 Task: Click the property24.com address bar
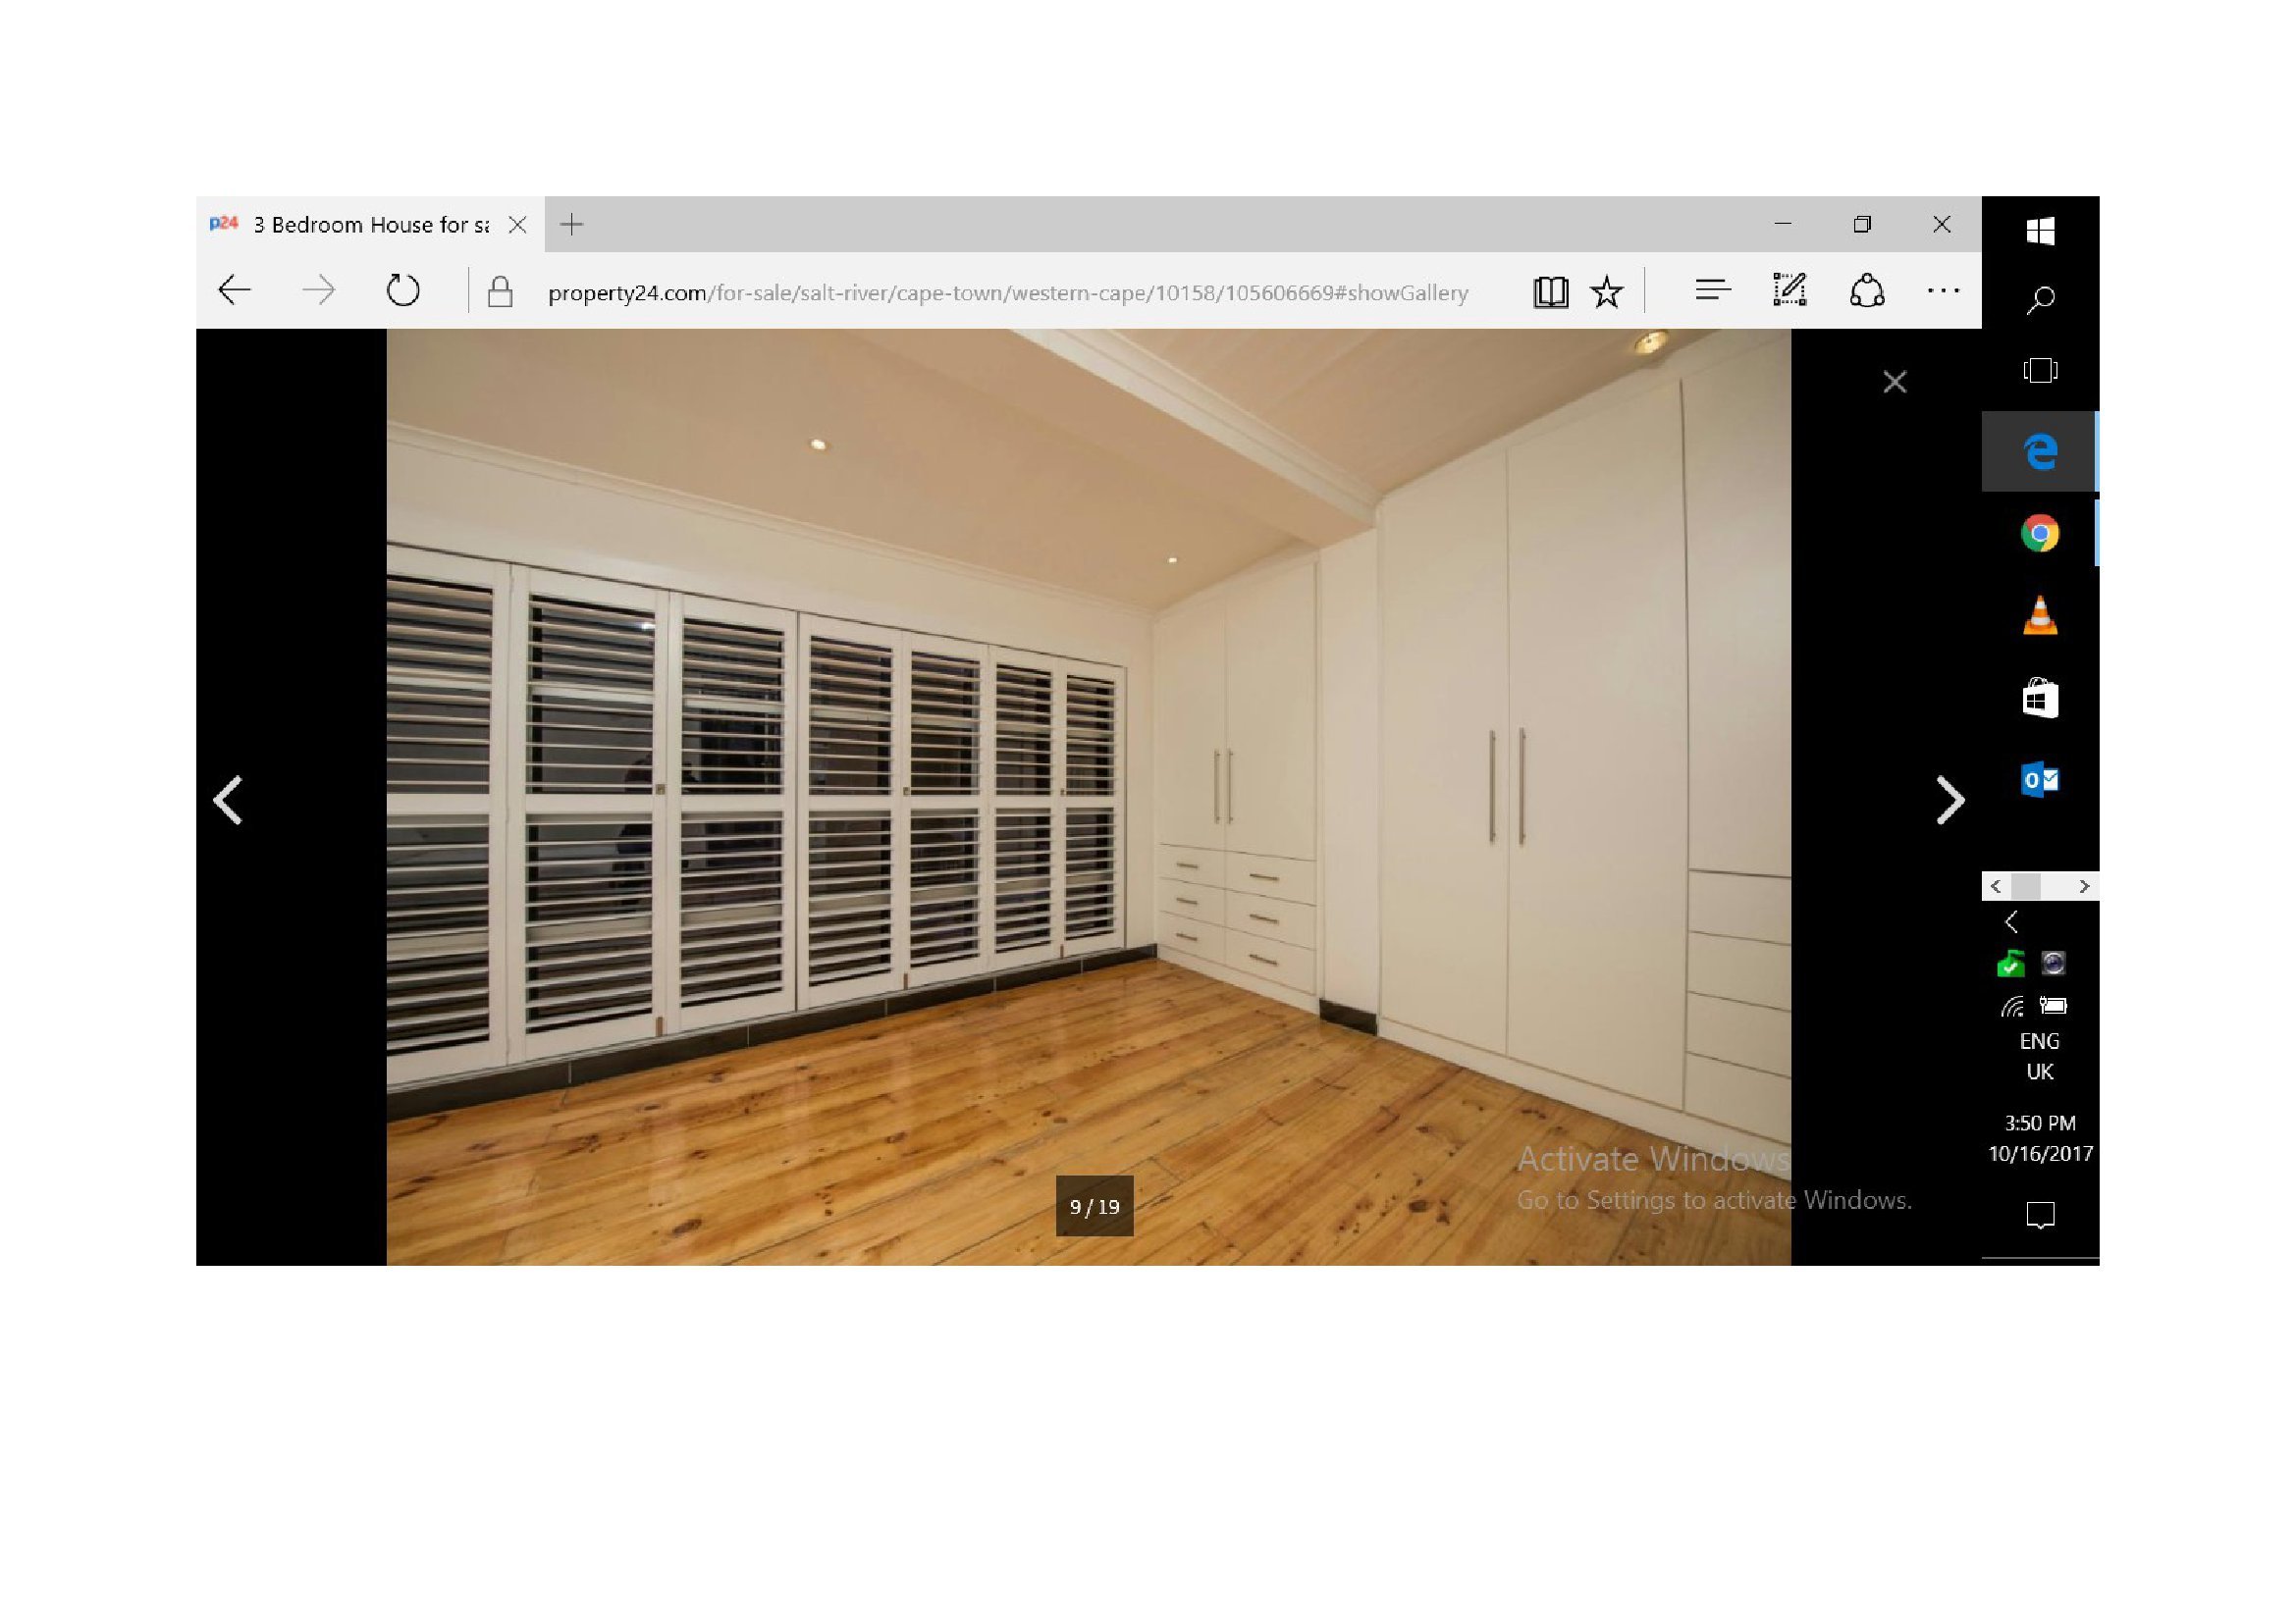1007,292
